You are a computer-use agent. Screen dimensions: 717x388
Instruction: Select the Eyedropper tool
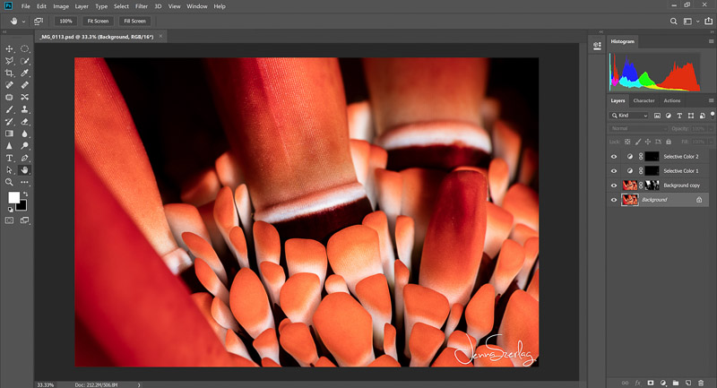25,73
